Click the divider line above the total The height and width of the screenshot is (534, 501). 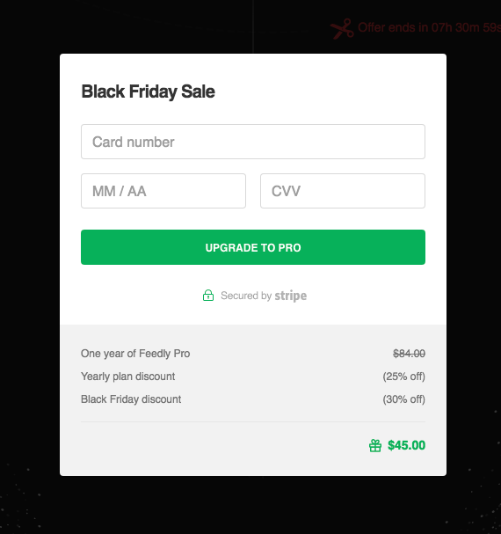(x=253, y=422)
